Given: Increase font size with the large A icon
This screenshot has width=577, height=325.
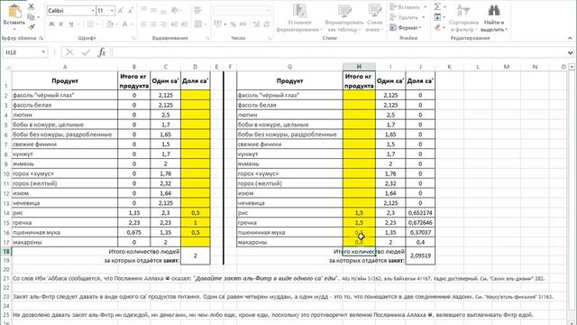Looking at the screenshot, I should click(120, 11).
